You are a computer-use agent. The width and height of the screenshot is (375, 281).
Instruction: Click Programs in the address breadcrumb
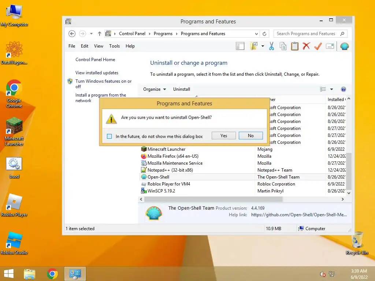point(163,34)
